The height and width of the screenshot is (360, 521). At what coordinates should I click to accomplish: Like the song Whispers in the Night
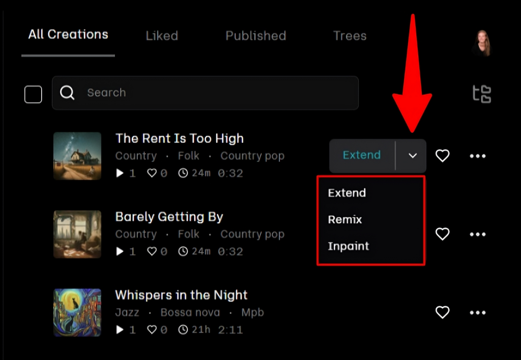pyautogui.click(x=442, y=312)
